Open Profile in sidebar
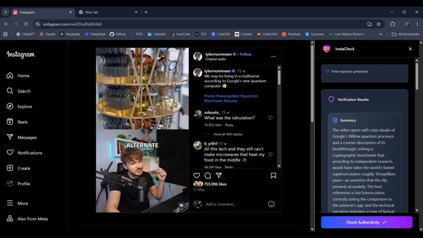 tap(18, 184)
